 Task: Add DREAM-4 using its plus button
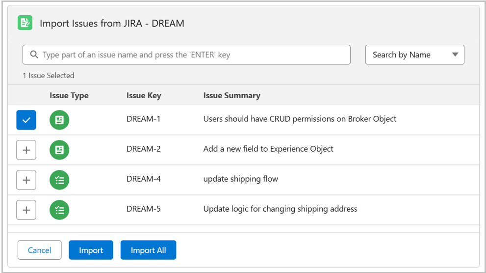point(26,180)
